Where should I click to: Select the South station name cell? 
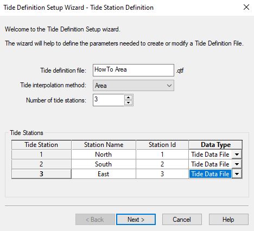tap(104, 164)
